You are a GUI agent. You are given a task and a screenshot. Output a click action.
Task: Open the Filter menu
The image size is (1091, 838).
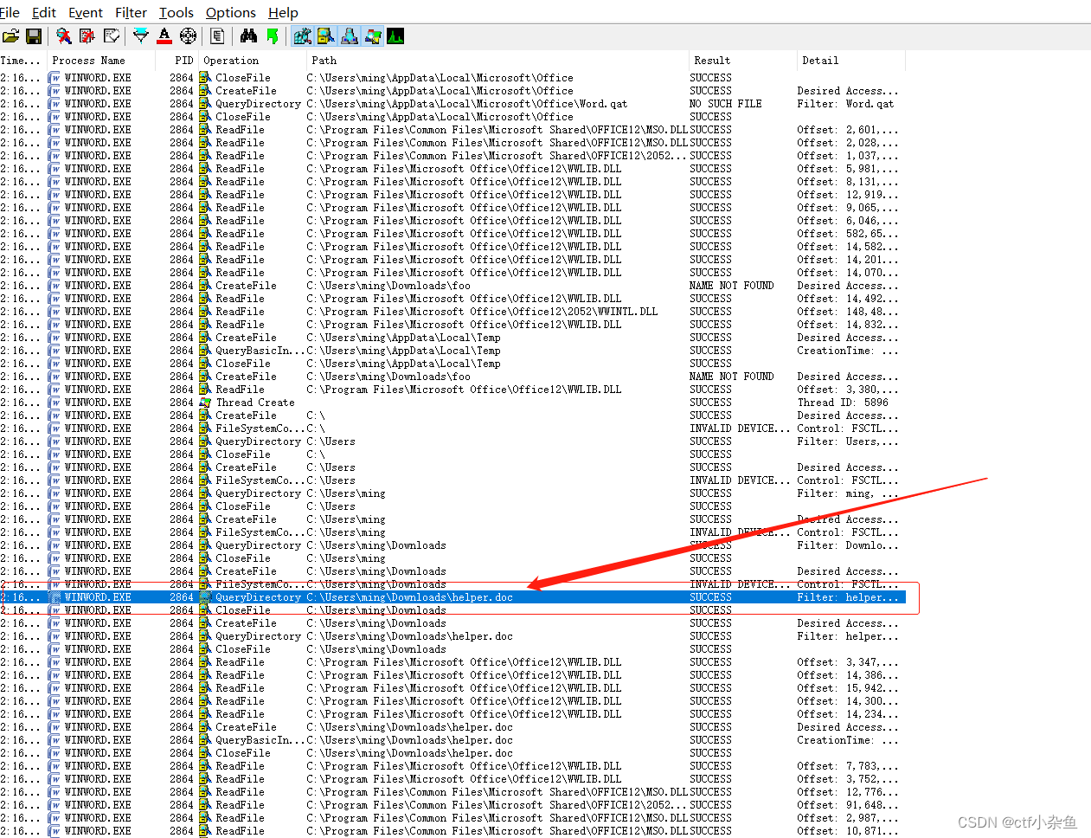[132, 13]
